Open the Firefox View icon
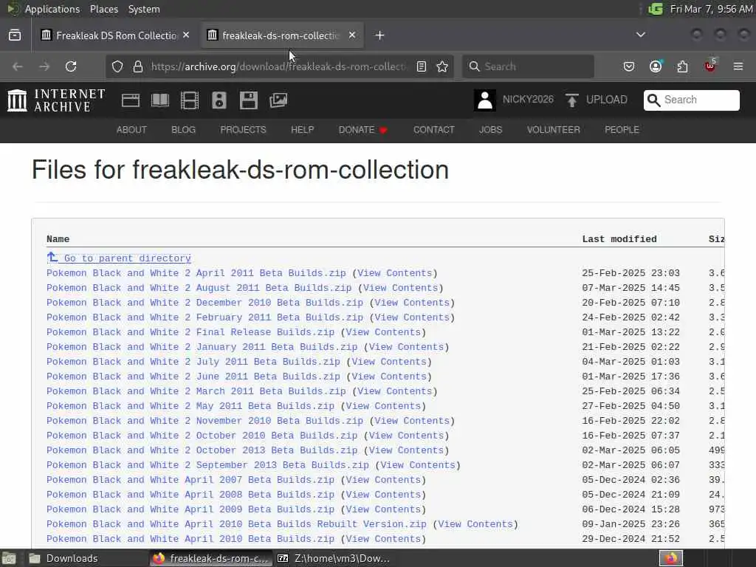 tap(15, 35)
